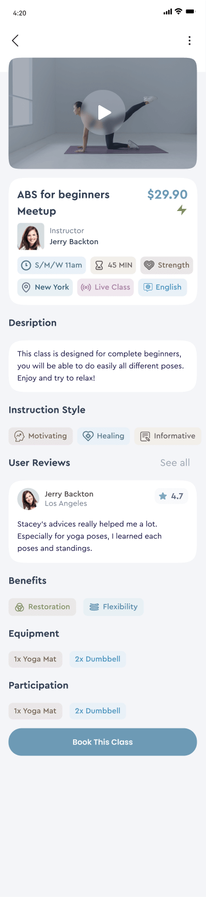Click the lightning bolt icon under price

click(182, 210)
